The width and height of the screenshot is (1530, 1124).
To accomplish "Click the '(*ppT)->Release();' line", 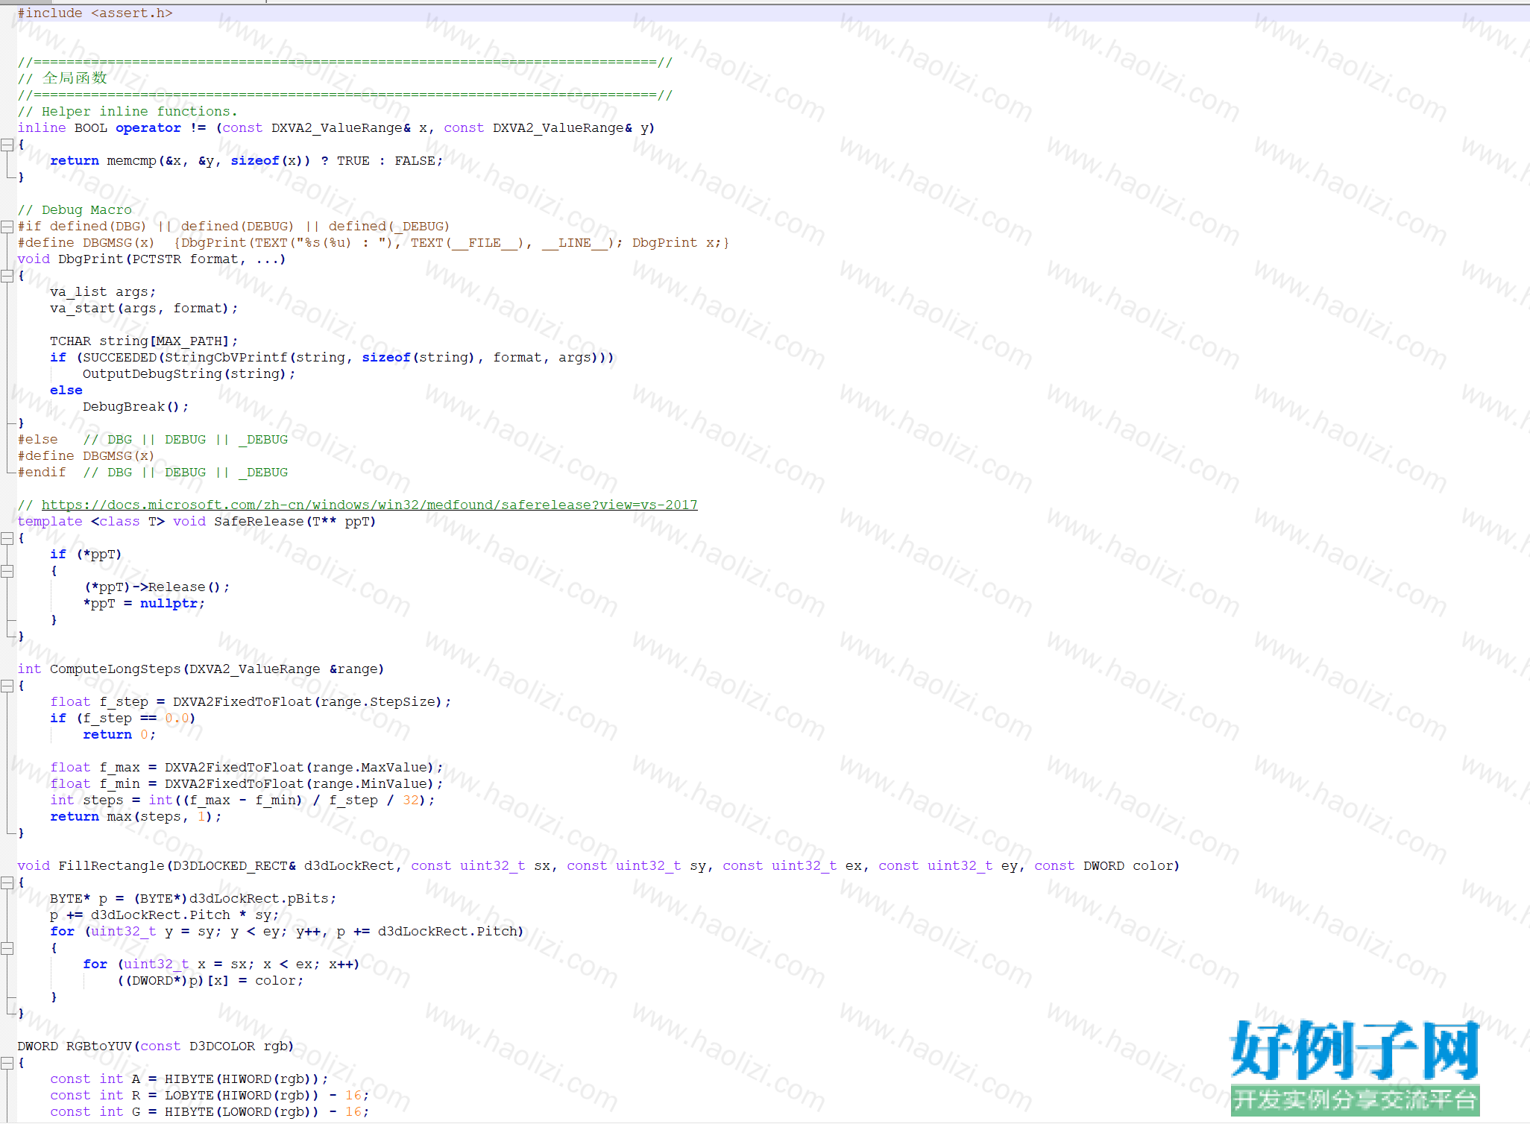I will tap(157, 587).
